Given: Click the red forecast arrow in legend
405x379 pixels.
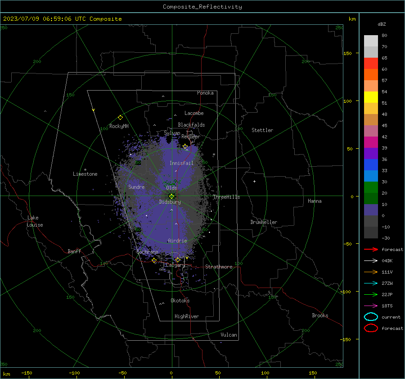Looking at the screenshot, I should pos(371,249).
